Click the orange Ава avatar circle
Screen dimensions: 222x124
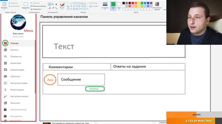coord(50,80)
